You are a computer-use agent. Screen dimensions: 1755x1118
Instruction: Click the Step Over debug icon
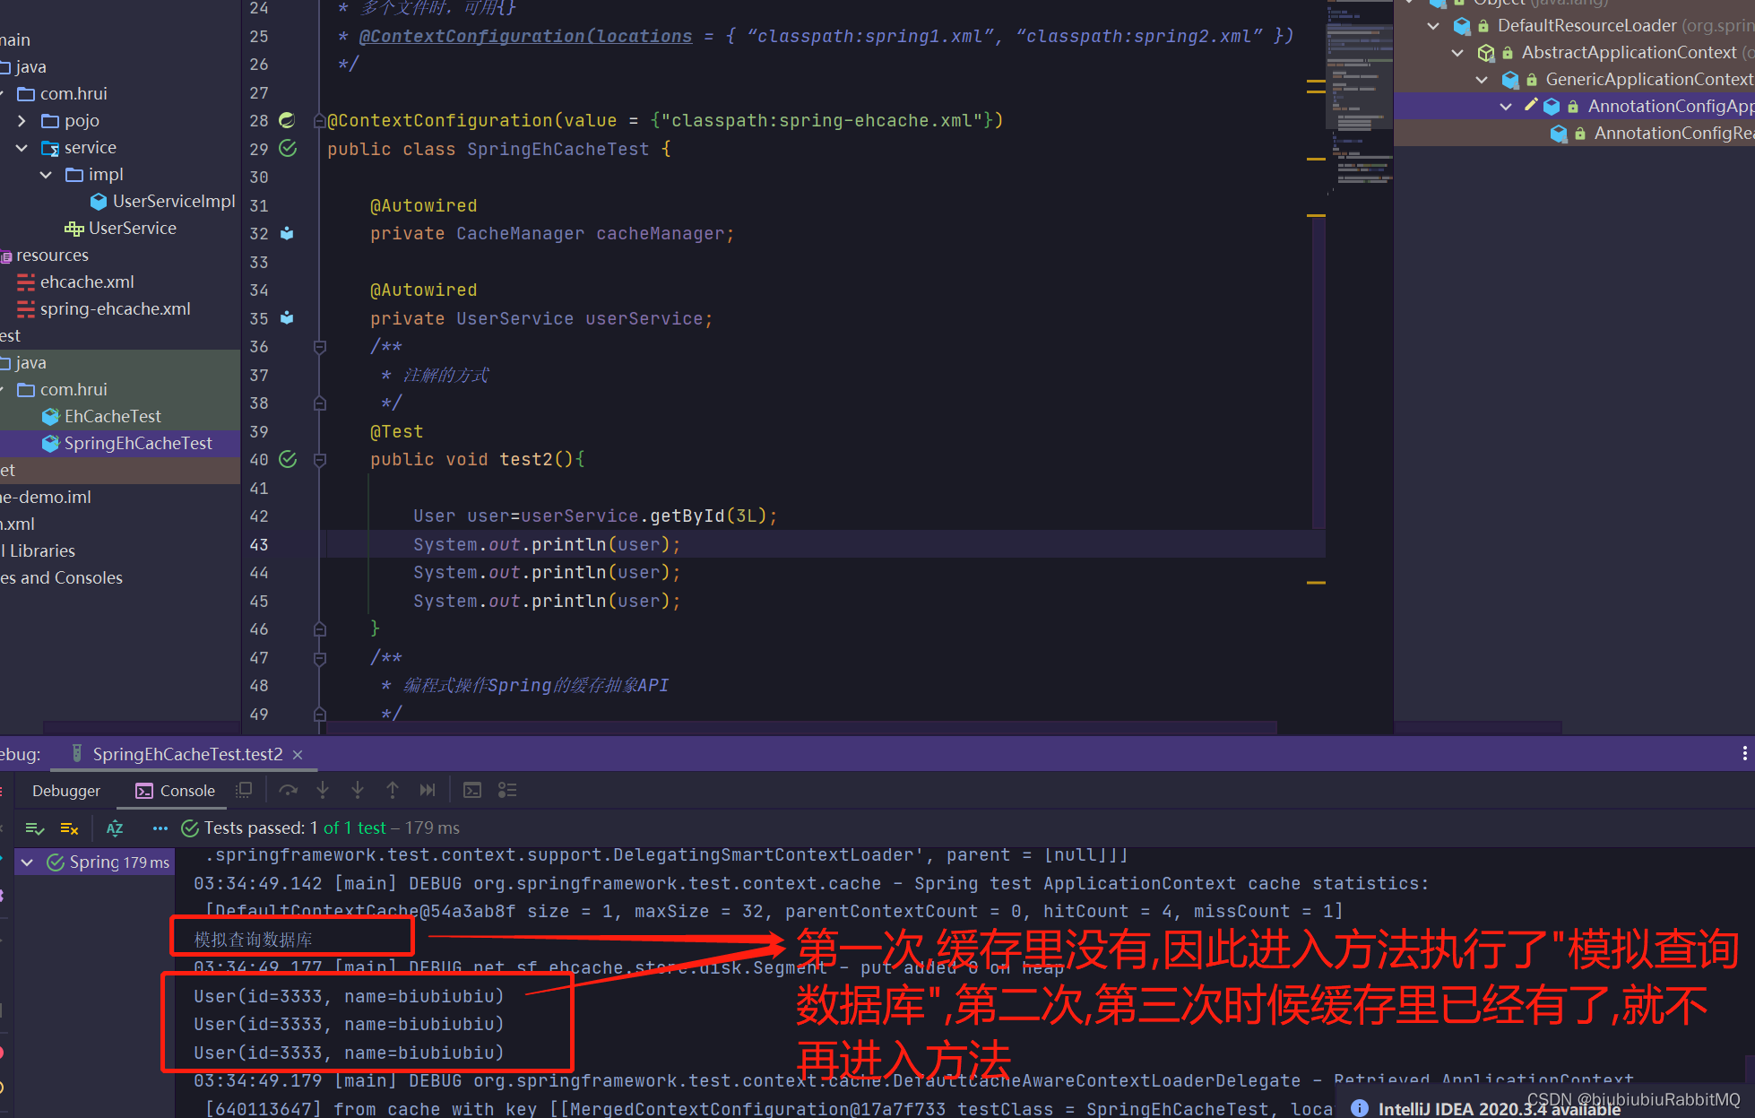(x=288, y=790)
